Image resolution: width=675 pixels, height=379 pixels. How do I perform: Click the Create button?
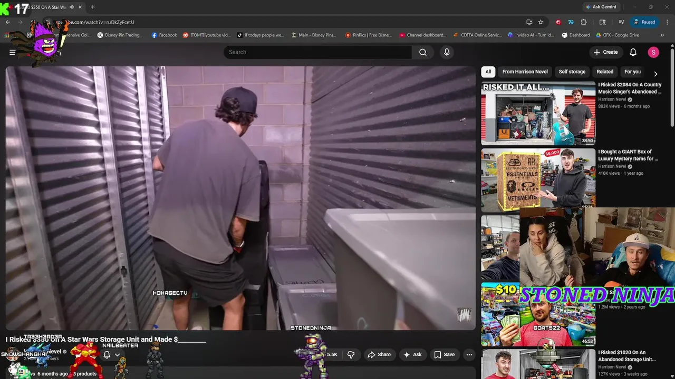605,52
